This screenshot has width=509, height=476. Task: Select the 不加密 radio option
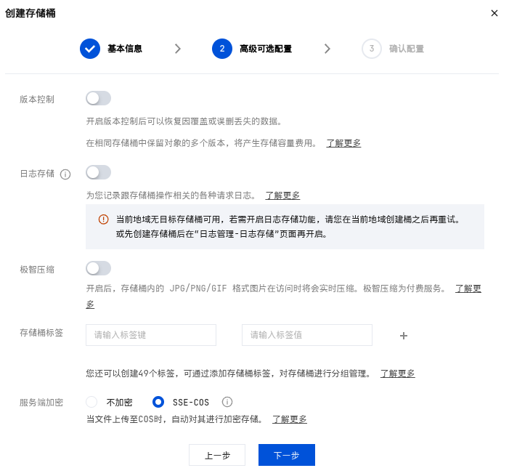point(91,402)
